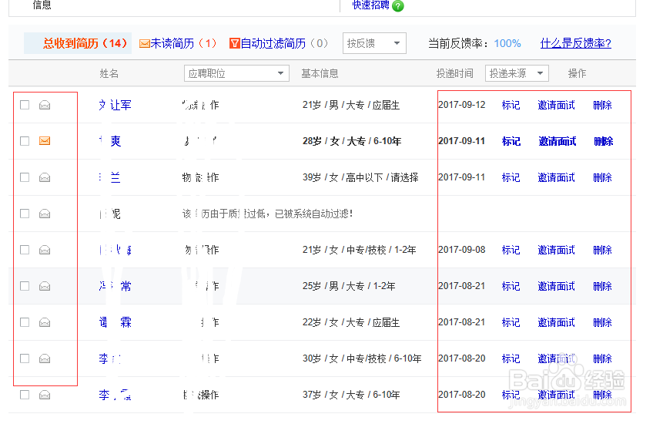Click 删除 in the 2017-09-08 row
Screen dimensions: 663x424
[x=602, y=250]
